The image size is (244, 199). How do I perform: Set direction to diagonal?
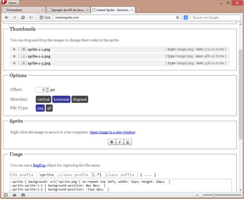pyautogui.click(x=80, y=99)
